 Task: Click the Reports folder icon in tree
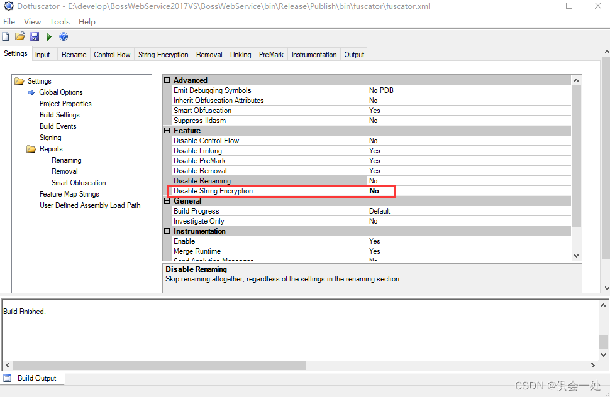[31, 149]
